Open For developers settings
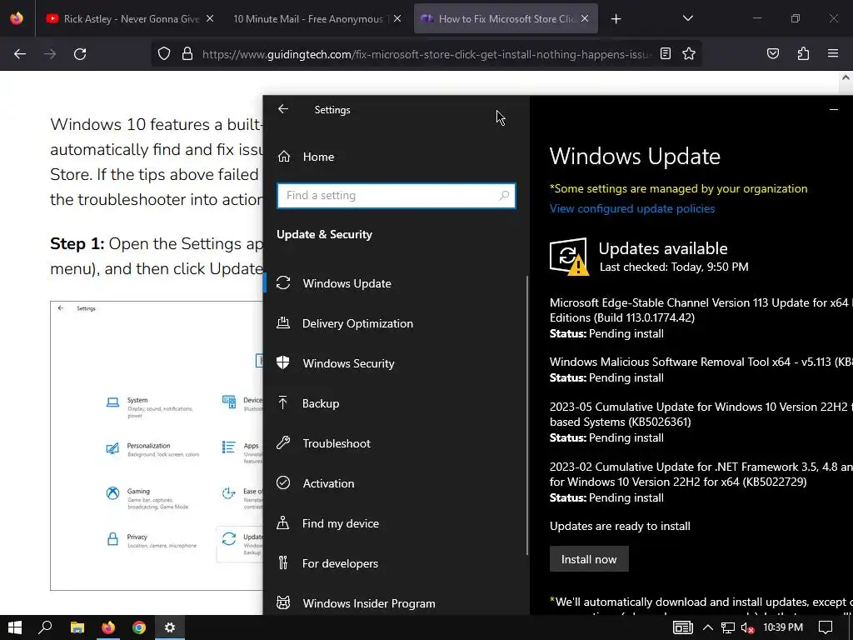The height and width of the screenshot is (640, 853). pyautogui.click(x=396, y=563)
